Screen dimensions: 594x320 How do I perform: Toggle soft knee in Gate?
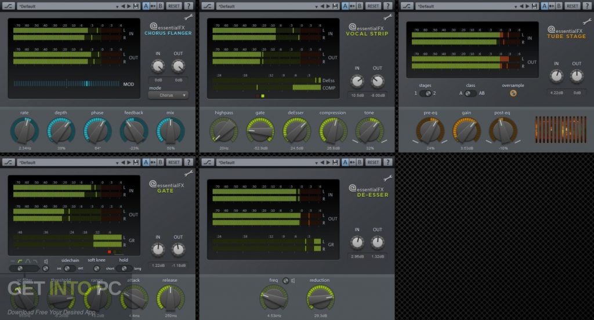click(x=97, y=268)
